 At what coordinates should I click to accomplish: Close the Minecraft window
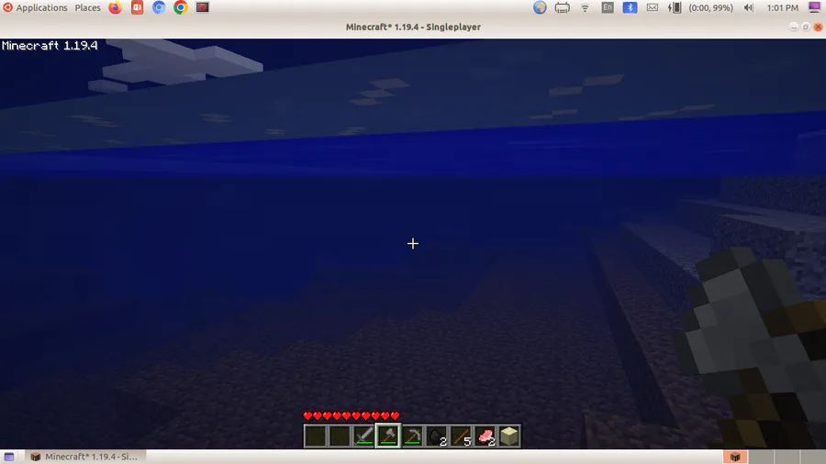click(x=818, y=27)
